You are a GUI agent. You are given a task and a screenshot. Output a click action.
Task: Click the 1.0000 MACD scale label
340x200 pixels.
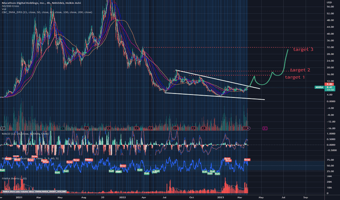pyautogui.click(x=331, y=133)
